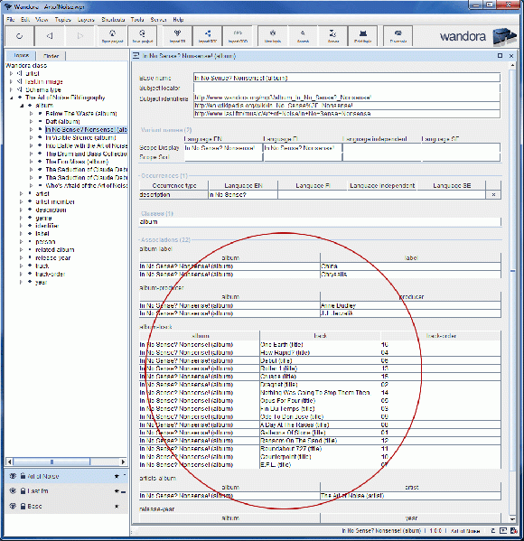
Task: Expand the year tree node
Action: pos(21,282)
